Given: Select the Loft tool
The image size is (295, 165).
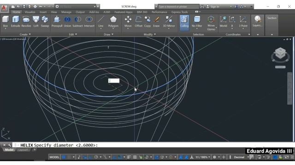Looking at the screenshot, I should (x=36, y=22).
